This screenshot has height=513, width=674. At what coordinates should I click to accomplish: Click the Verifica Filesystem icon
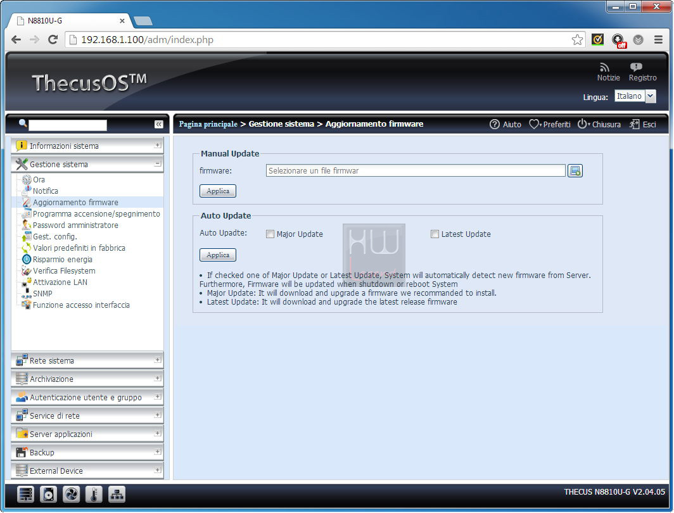pos(27,270)
